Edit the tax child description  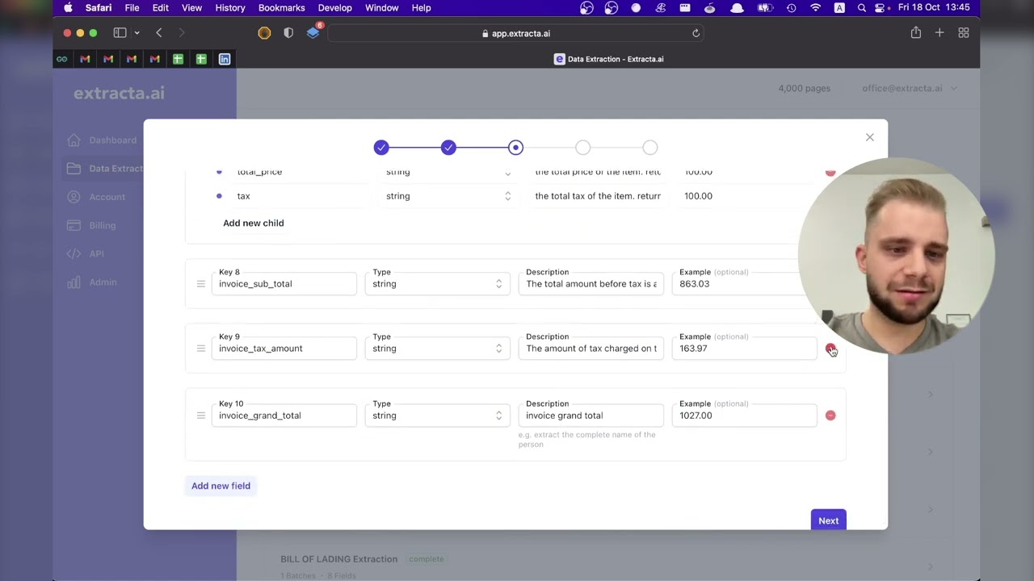[598, 196]
